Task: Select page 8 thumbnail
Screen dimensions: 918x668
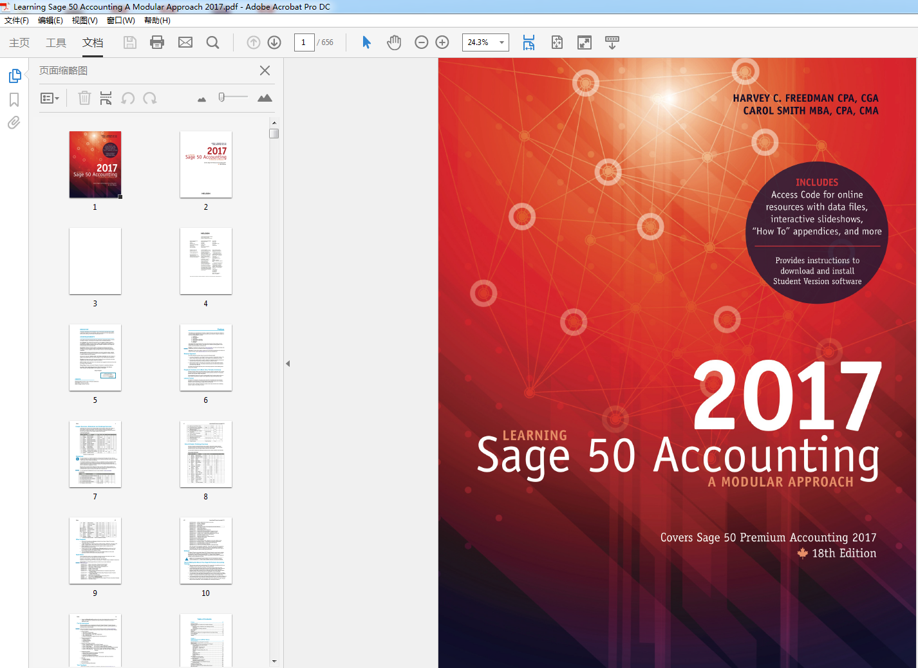Action: tap(206, 454)
